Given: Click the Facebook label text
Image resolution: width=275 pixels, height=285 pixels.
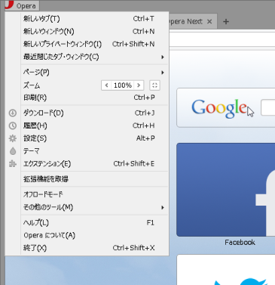Looking at the screenshot, I should (240, 243).
